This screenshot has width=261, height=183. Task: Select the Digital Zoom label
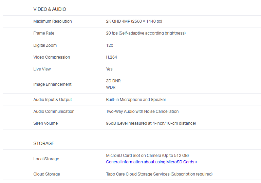click(x=45, y=45)
